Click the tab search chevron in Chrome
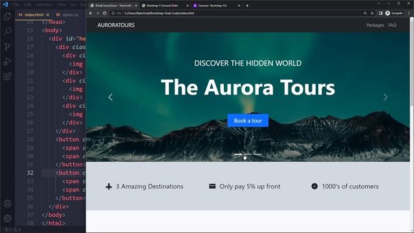414x233 pixels. coord(379,3)
